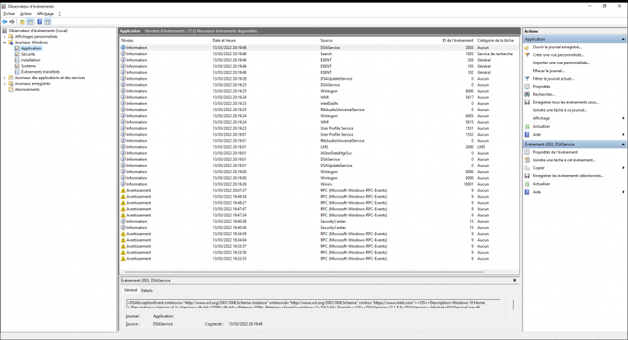Open 'Propriétés de l'événement' action
Screen dimensions: 628x340
pyautogui.click(x=555, y=152)
